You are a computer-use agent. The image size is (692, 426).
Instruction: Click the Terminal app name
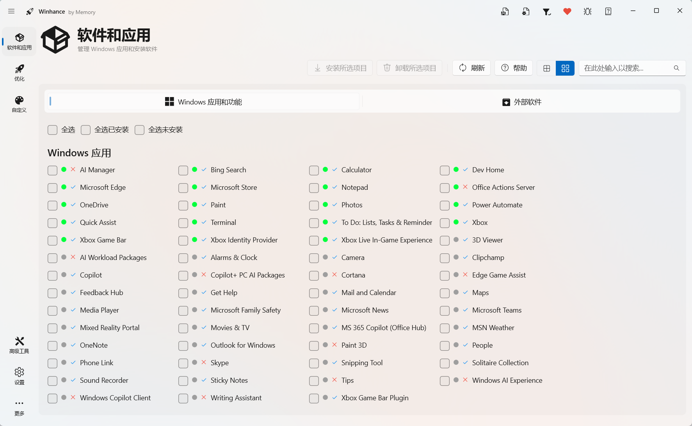point(223,223)
